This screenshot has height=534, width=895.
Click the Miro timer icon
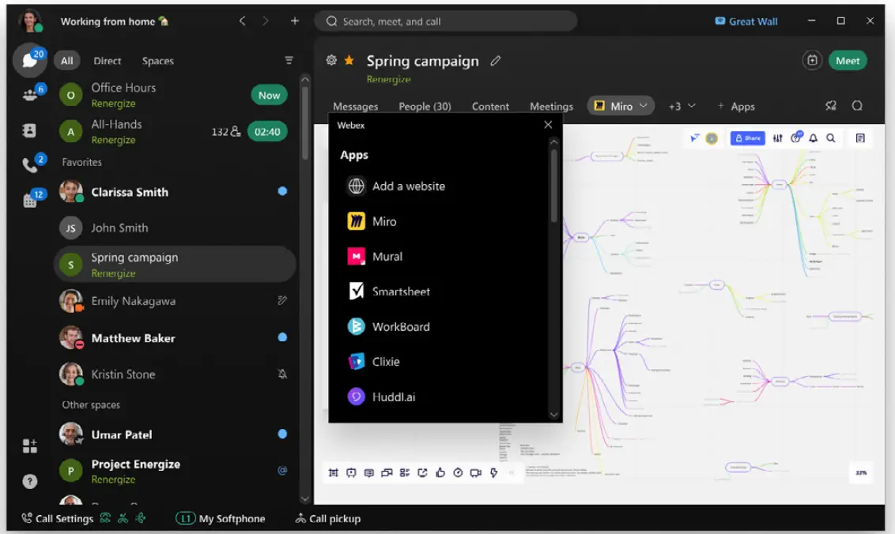click(x=458, y=472)
